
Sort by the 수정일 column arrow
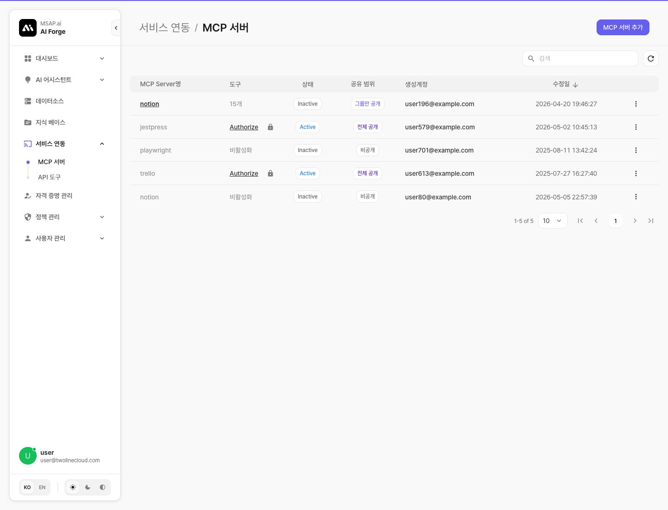pos(576,85)
